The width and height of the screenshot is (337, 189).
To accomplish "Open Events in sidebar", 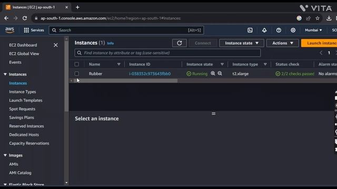I will 15,62.
